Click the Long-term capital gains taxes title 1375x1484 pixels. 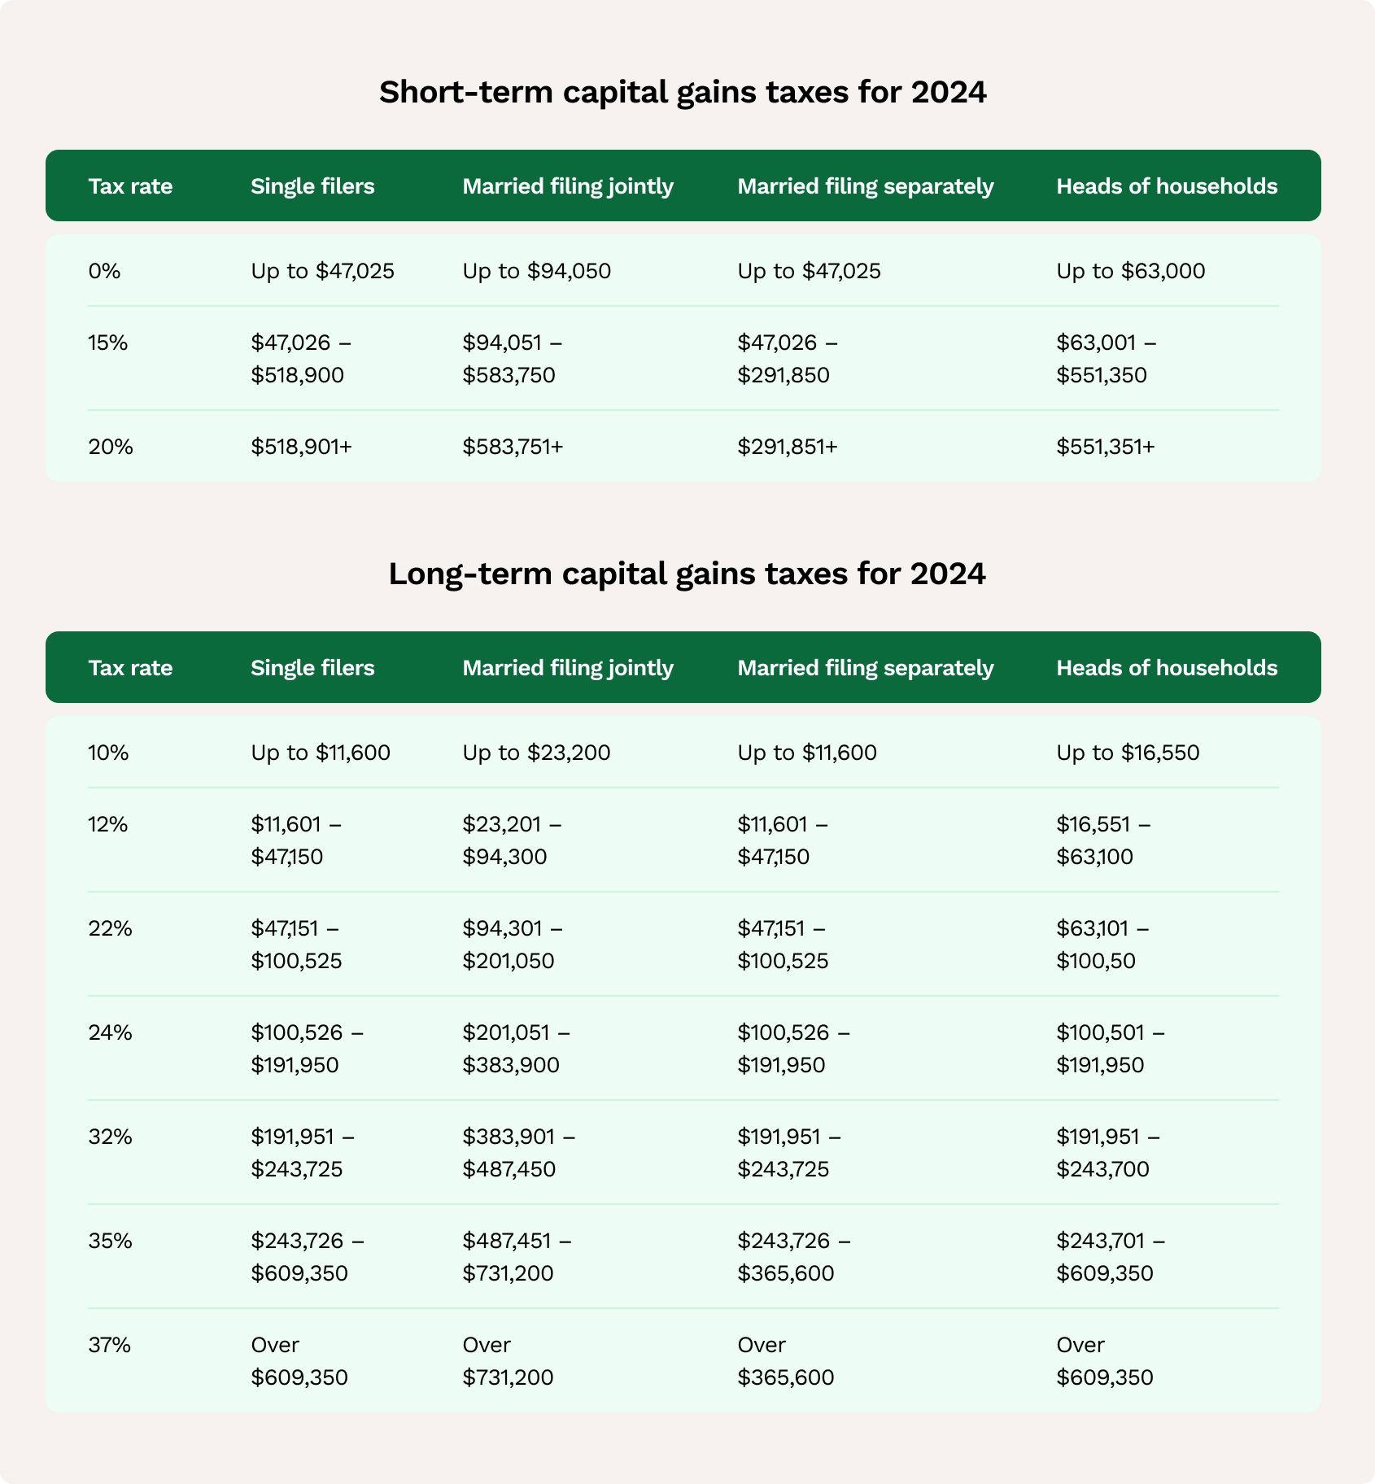pos(687,574)
